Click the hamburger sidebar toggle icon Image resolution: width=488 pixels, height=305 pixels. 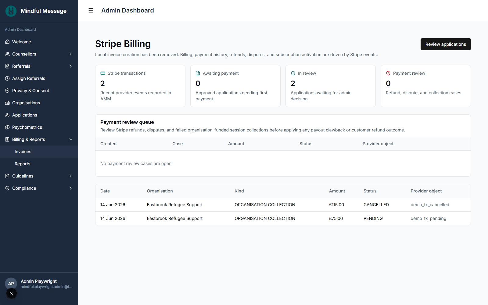(x=91, y=10)
